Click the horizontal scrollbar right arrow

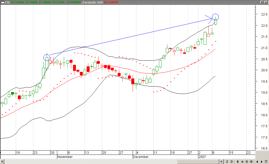point(221,161)
